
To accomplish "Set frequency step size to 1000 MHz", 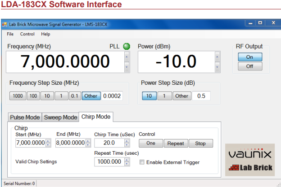I will (18, 96).
